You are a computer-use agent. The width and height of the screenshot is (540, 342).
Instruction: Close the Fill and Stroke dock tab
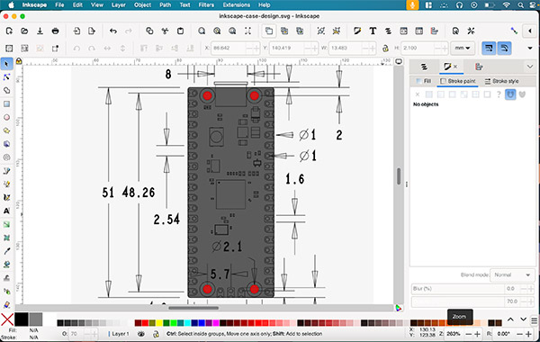coord(455,67)
